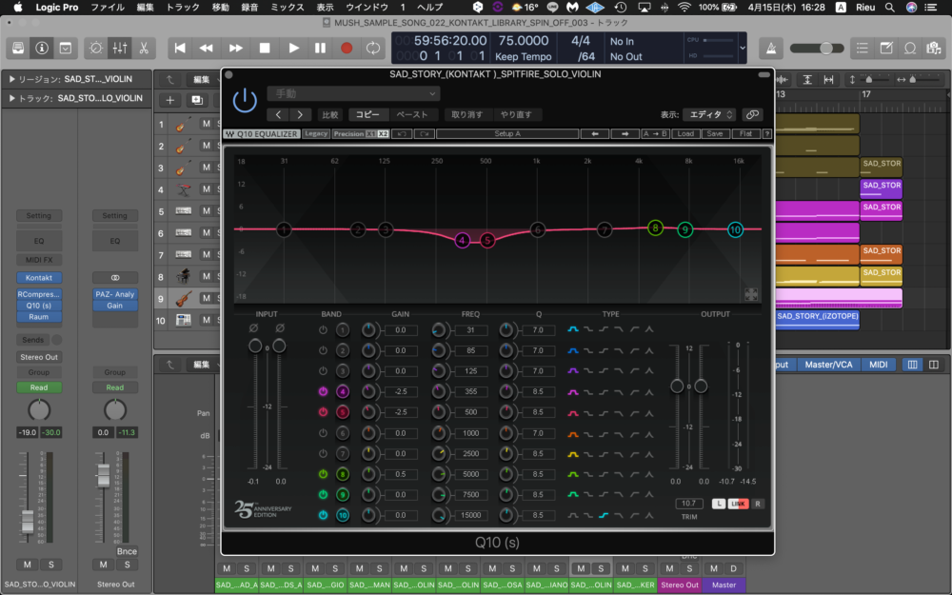Open the ミックス menu in menu bar
This screenshot has width=952, height=595.
pos(287,7)
